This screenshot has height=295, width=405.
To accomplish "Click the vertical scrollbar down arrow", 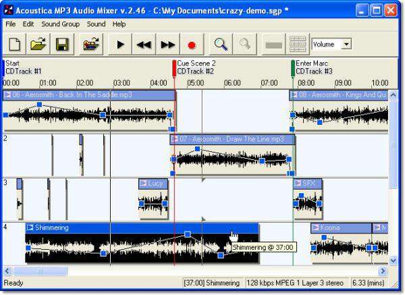I will point(393,261).
